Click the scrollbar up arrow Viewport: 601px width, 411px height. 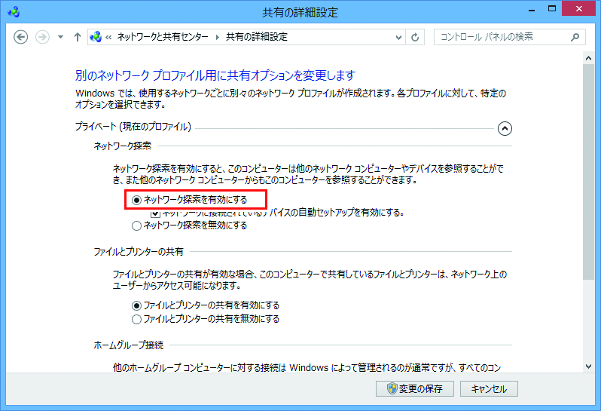coord(589,58)
